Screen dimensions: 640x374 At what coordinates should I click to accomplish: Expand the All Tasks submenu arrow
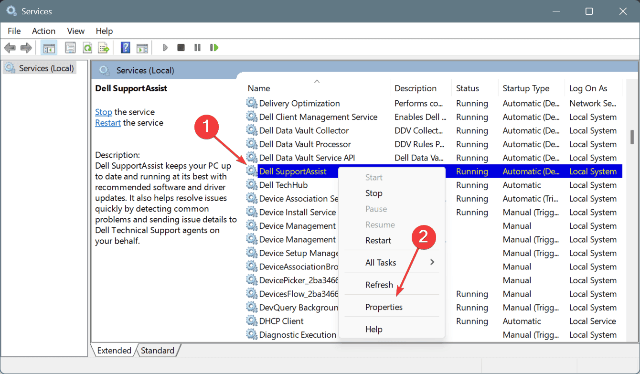click(432, 262)
